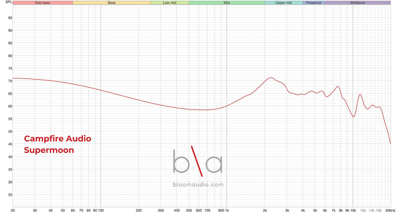Click the 5k frequency axis label
397x213 pixels.
click(315, 210)
